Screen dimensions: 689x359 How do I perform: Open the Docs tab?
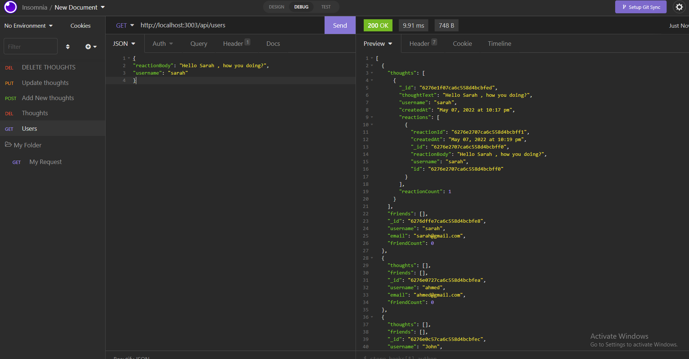[273, 44]
